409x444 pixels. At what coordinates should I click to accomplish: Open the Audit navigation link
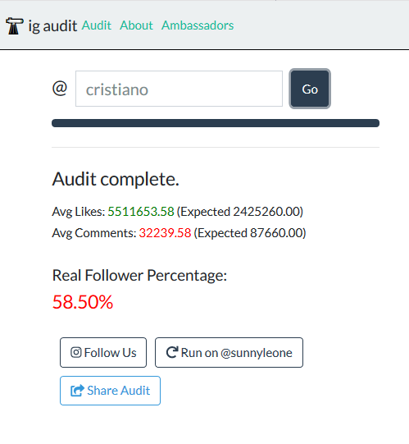coord(97,25)
